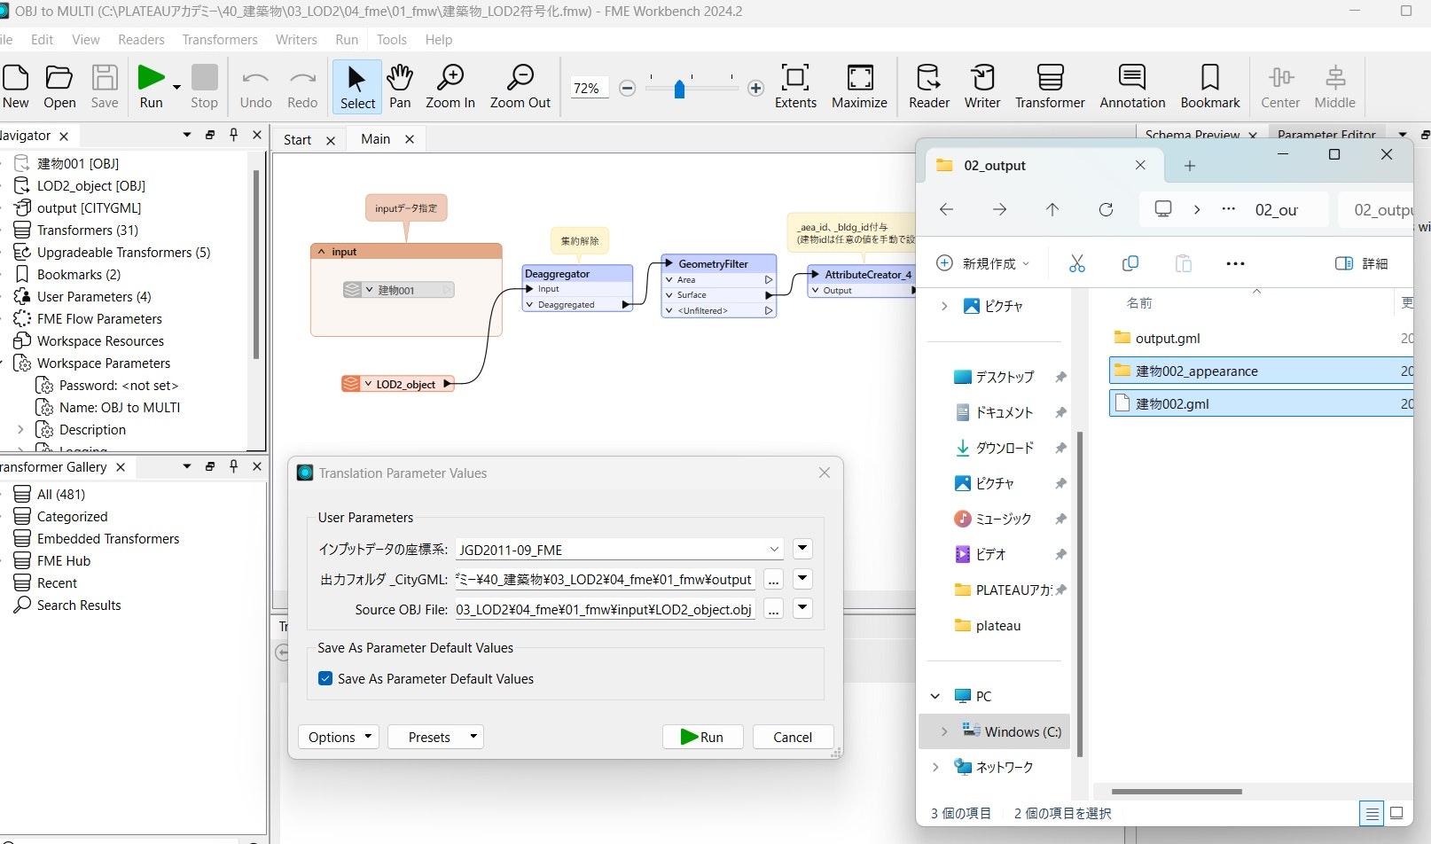
Task: Click the minus zoom button beside slider
Action: [x=627, y=88]
